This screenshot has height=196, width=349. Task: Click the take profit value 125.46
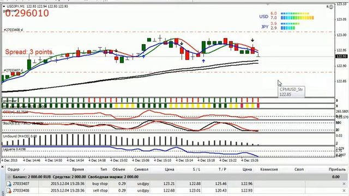pyautogui.click(x=221, y=184)
